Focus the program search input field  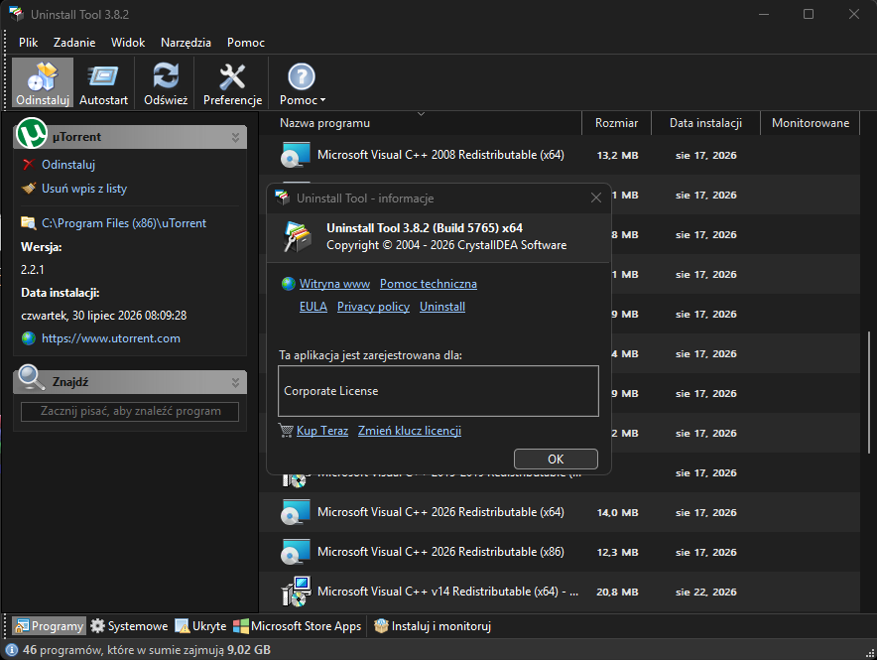130,411
